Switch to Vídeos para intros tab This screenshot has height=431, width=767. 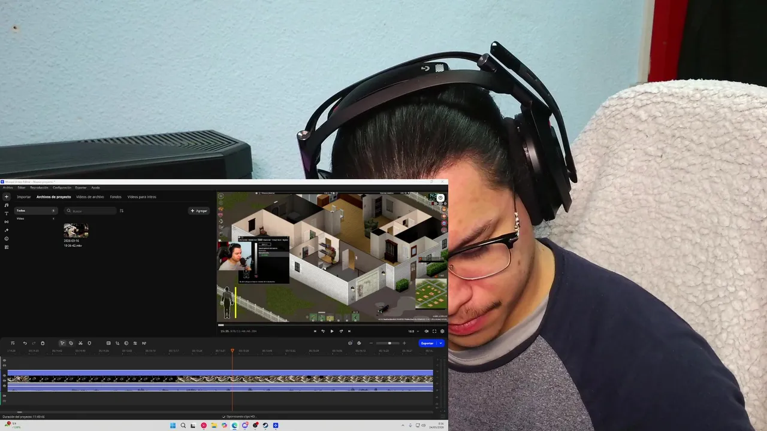pos(141,197)
